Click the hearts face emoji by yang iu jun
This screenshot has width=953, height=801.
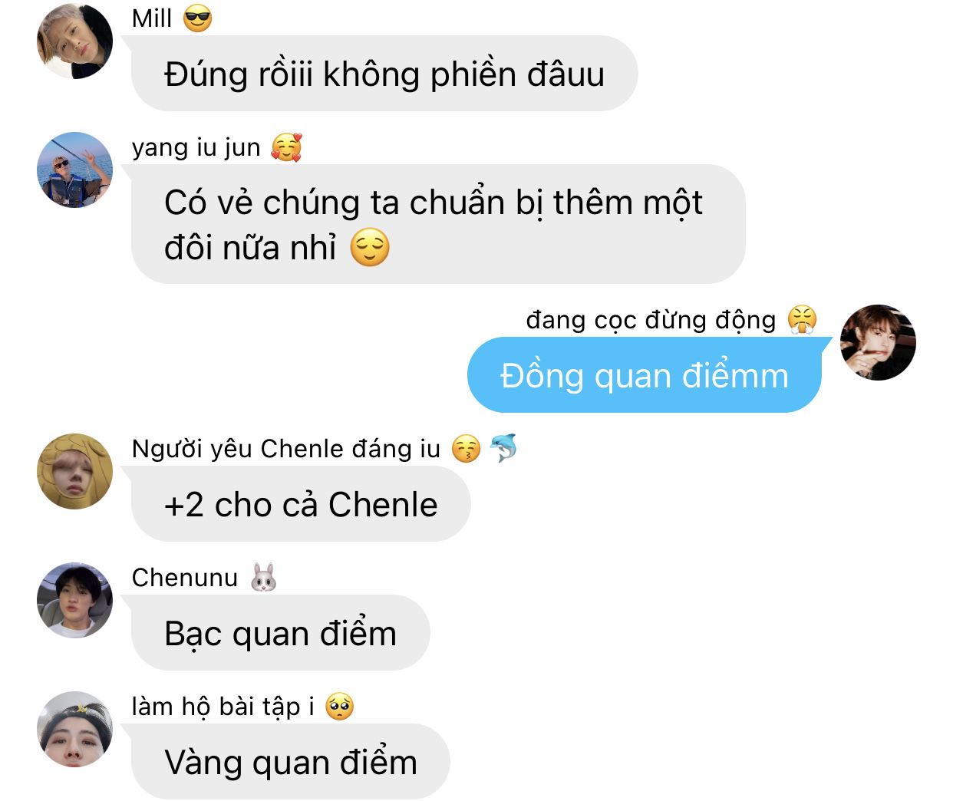pos(286,147)
